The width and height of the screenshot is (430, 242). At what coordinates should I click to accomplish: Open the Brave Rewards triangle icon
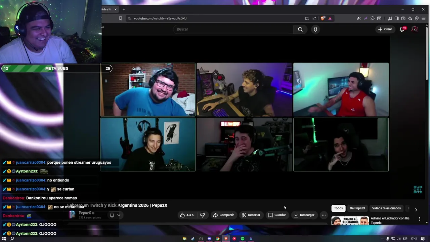pyautogui.click(x=330, y=18)
